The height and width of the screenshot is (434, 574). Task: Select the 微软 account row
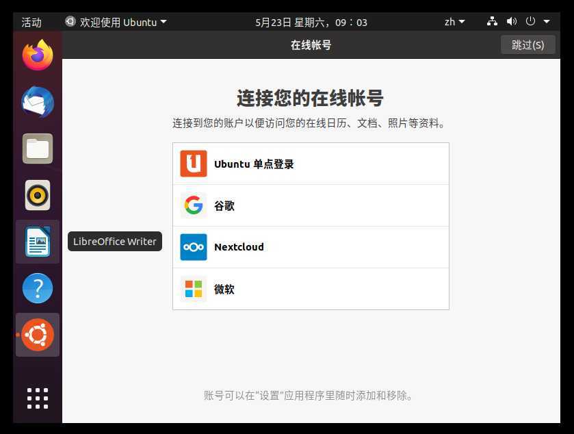pyautogui.click(x=311, y=289)
